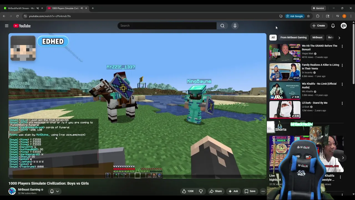Viewport: 355px width, 200px height.
Task: Unmute the MrBackPackN Stream tab audio
Action: point(38,8)
